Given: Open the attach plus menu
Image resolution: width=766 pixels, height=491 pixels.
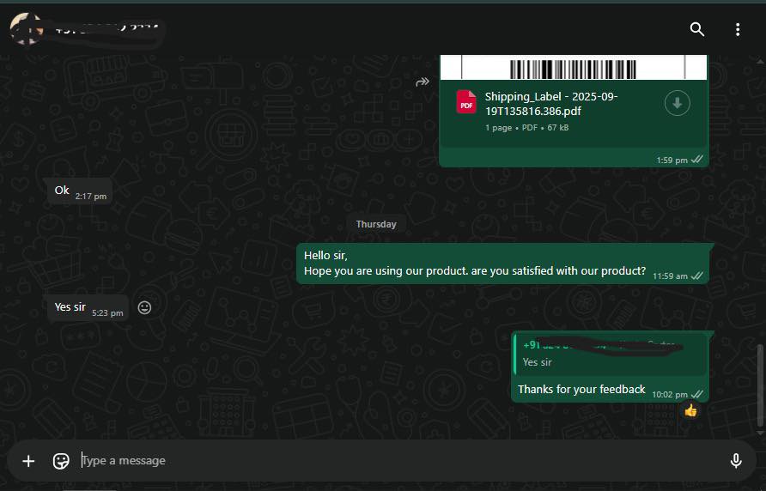Looking at the screenshot, I should (28, 461).
